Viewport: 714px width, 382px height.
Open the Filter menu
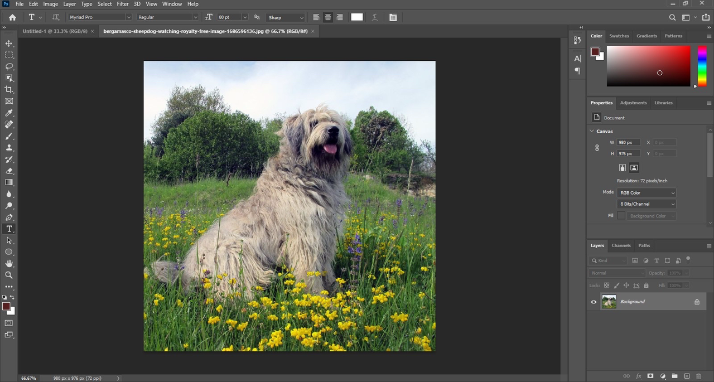(x=123, y=4)
